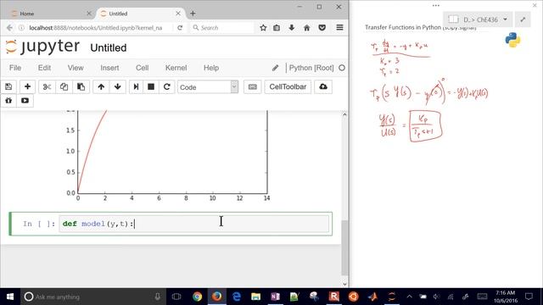Restart the kernel with circular arrow icon
This screenshot has width=543, height=305.
pyautogui.click(x=166, y=86)
